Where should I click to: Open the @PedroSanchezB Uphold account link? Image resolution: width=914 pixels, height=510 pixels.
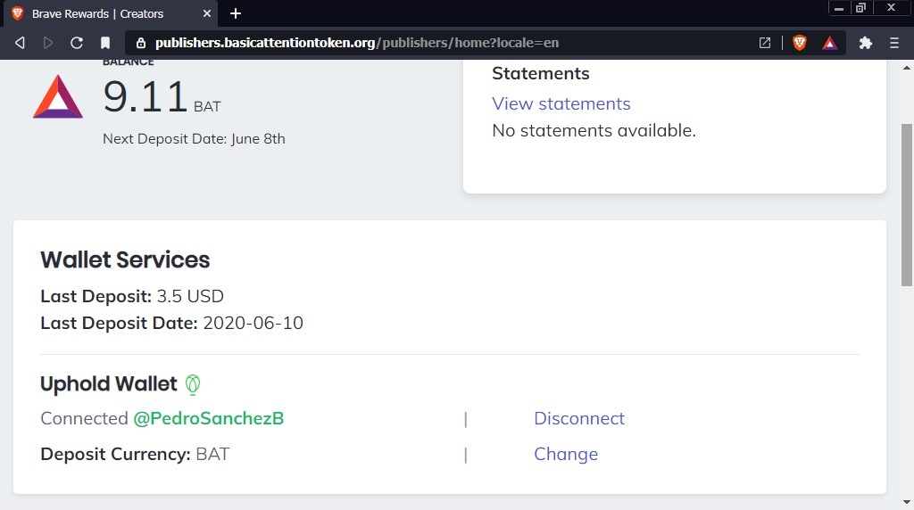click(x=209, y=418)
